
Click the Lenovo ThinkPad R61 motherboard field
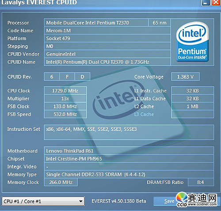[129, 151]
